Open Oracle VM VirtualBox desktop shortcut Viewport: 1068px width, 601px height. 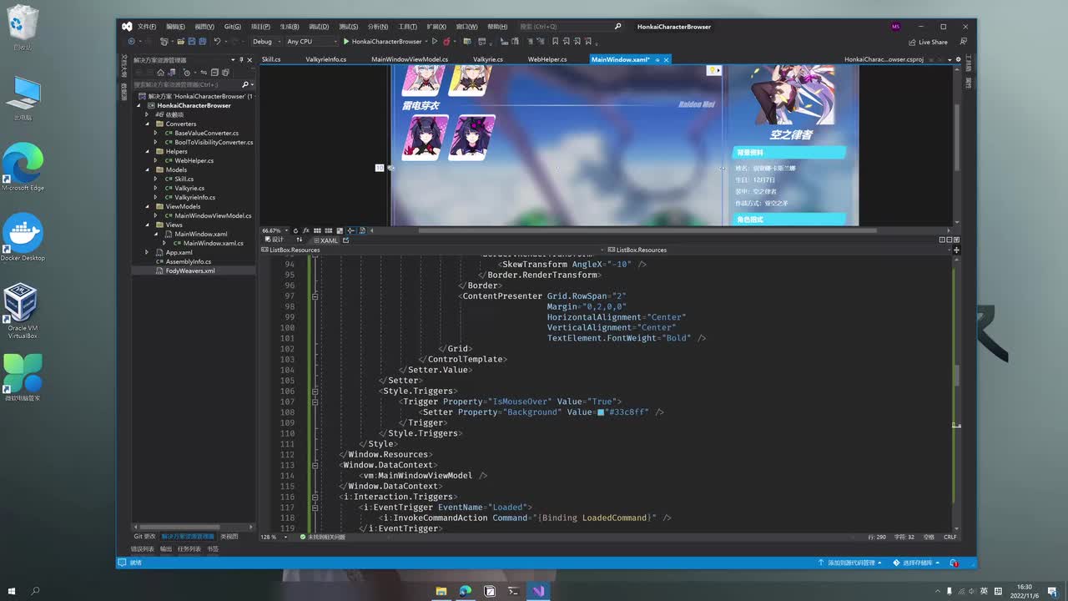tap(23, 311)
